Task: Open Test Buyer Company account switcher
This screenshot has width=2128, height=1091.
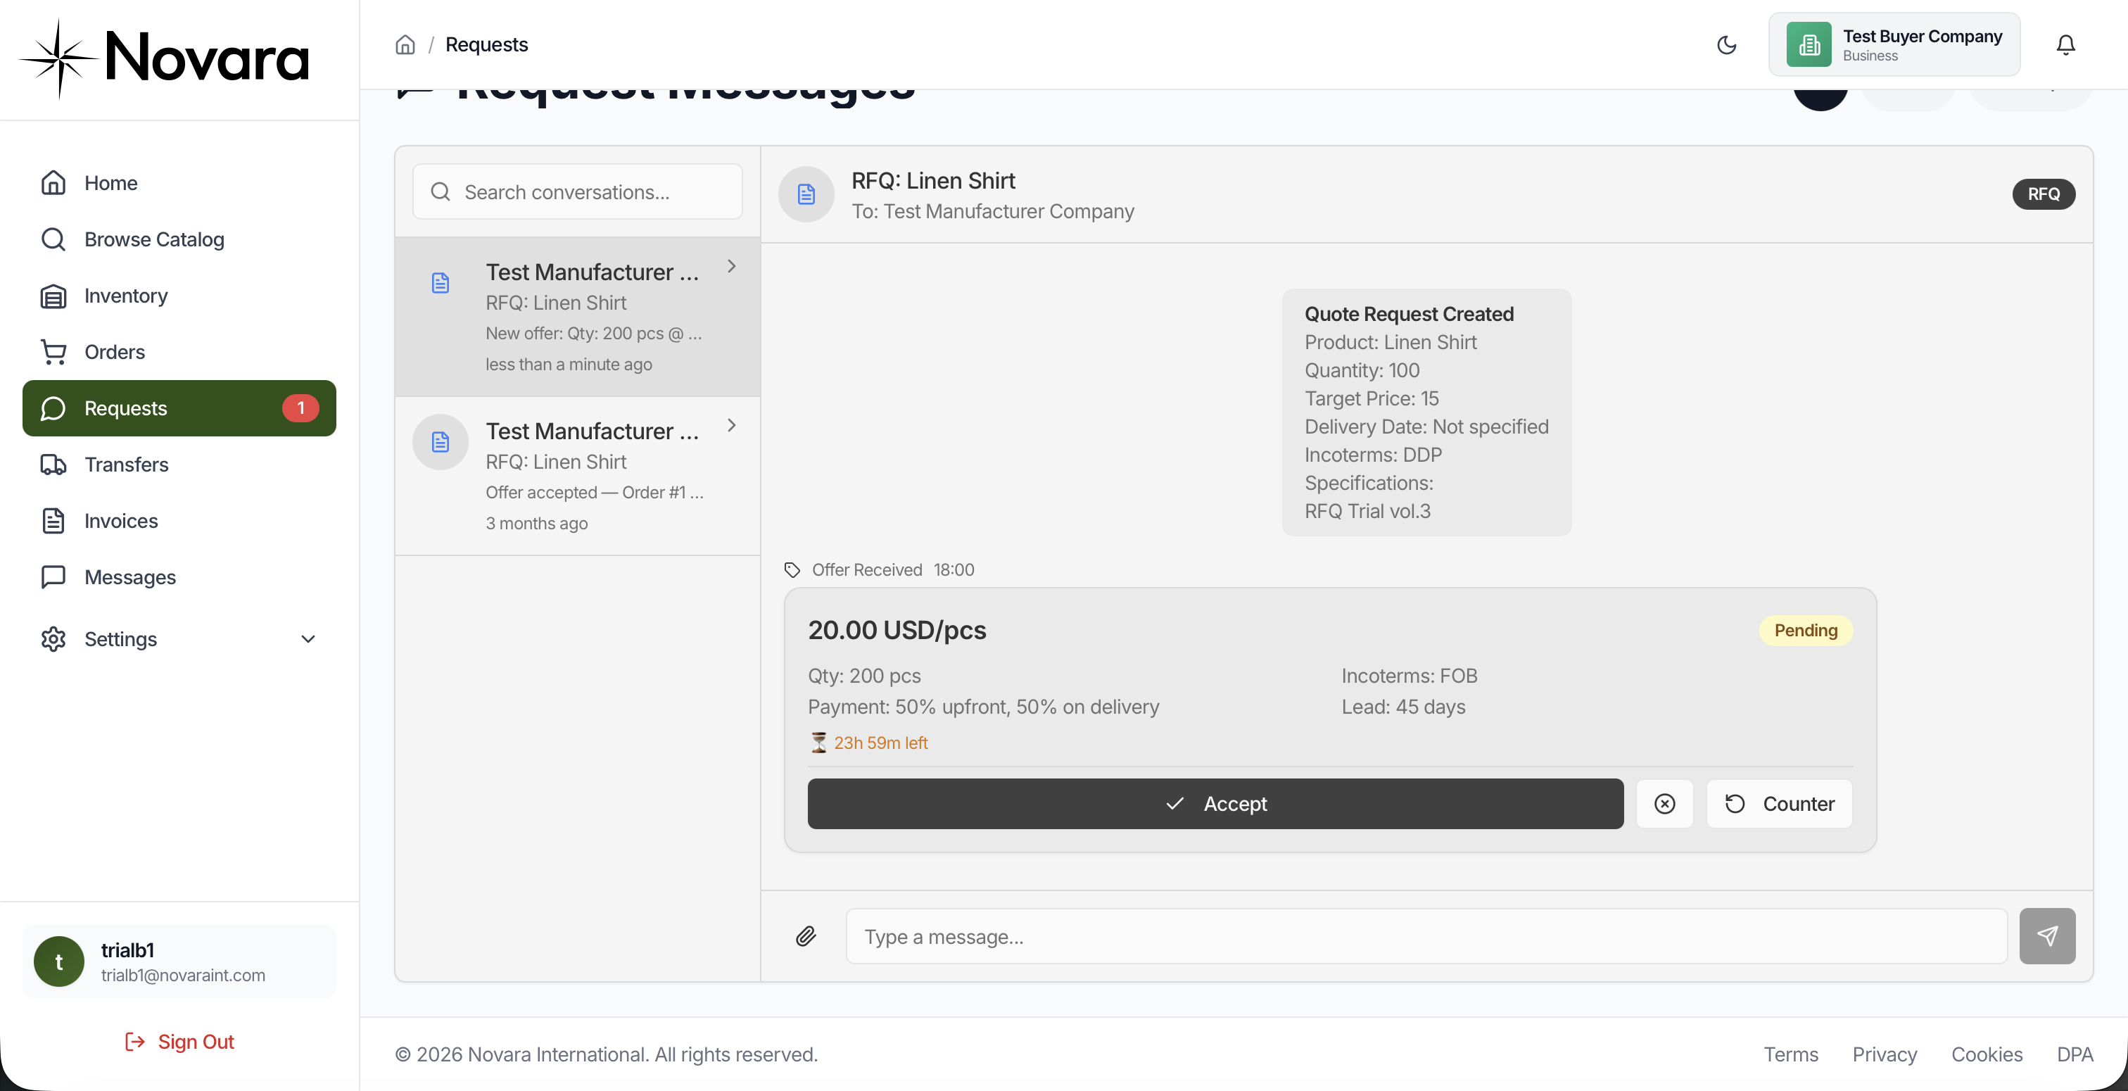Action: coord(1894,44)
